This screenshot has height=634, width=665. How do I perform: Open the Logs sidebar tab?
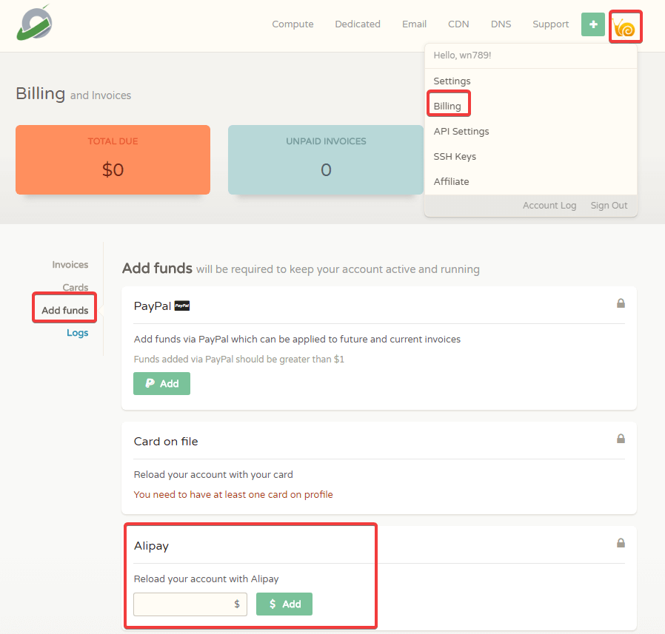tap(77, 333)
